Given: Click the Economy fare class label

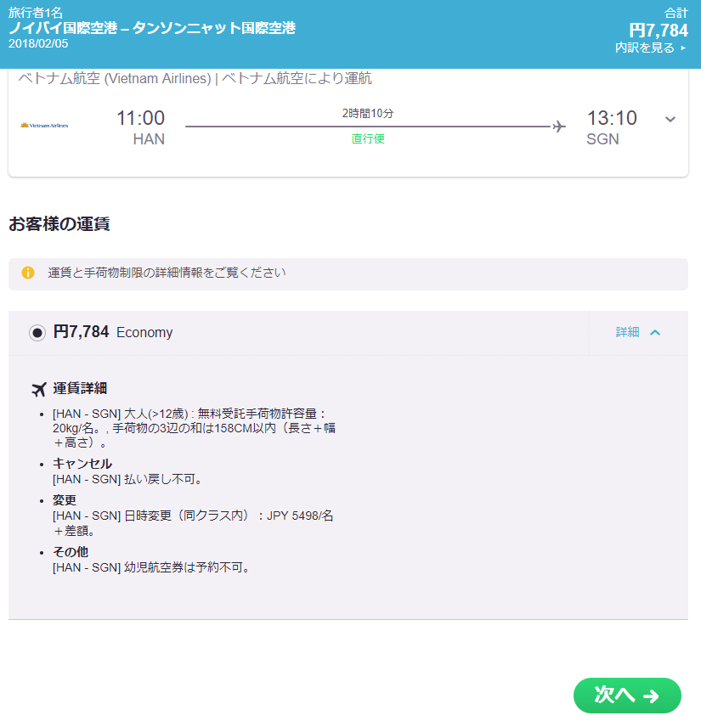Looking at the screenshot, I should coord(144,332).
